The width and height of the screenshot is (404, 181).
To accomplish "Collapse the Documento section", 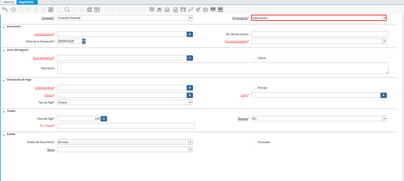I will 4,27.
